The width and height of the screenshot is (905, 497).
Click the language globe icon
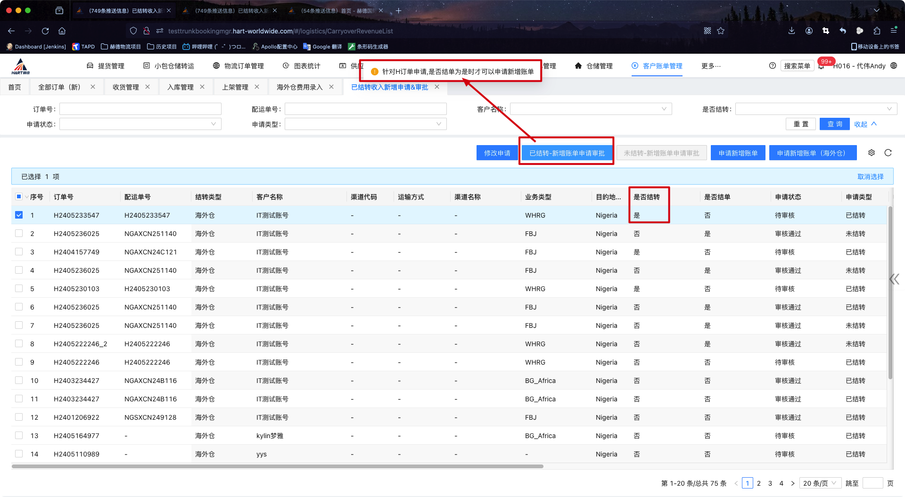[894, 66]
